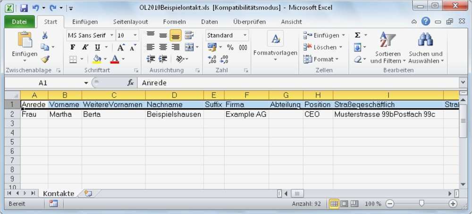Image resolution: width=472 pixels, height=214 pixels.
Task: Adjust the zoom slider handle
Action: point(421,204)
